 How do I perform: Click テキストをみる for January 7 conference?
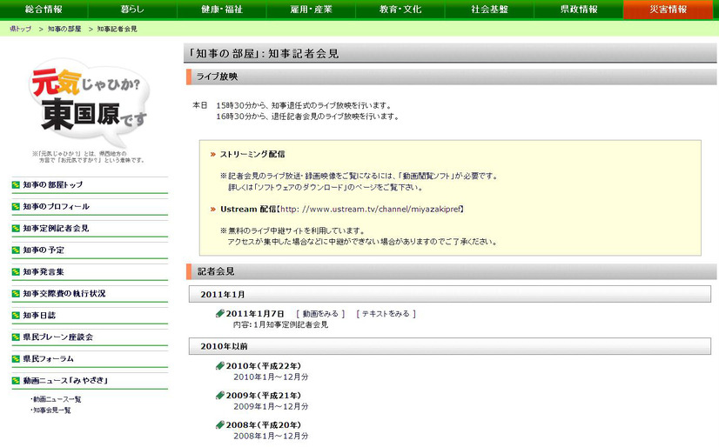(x=386, y=313)
